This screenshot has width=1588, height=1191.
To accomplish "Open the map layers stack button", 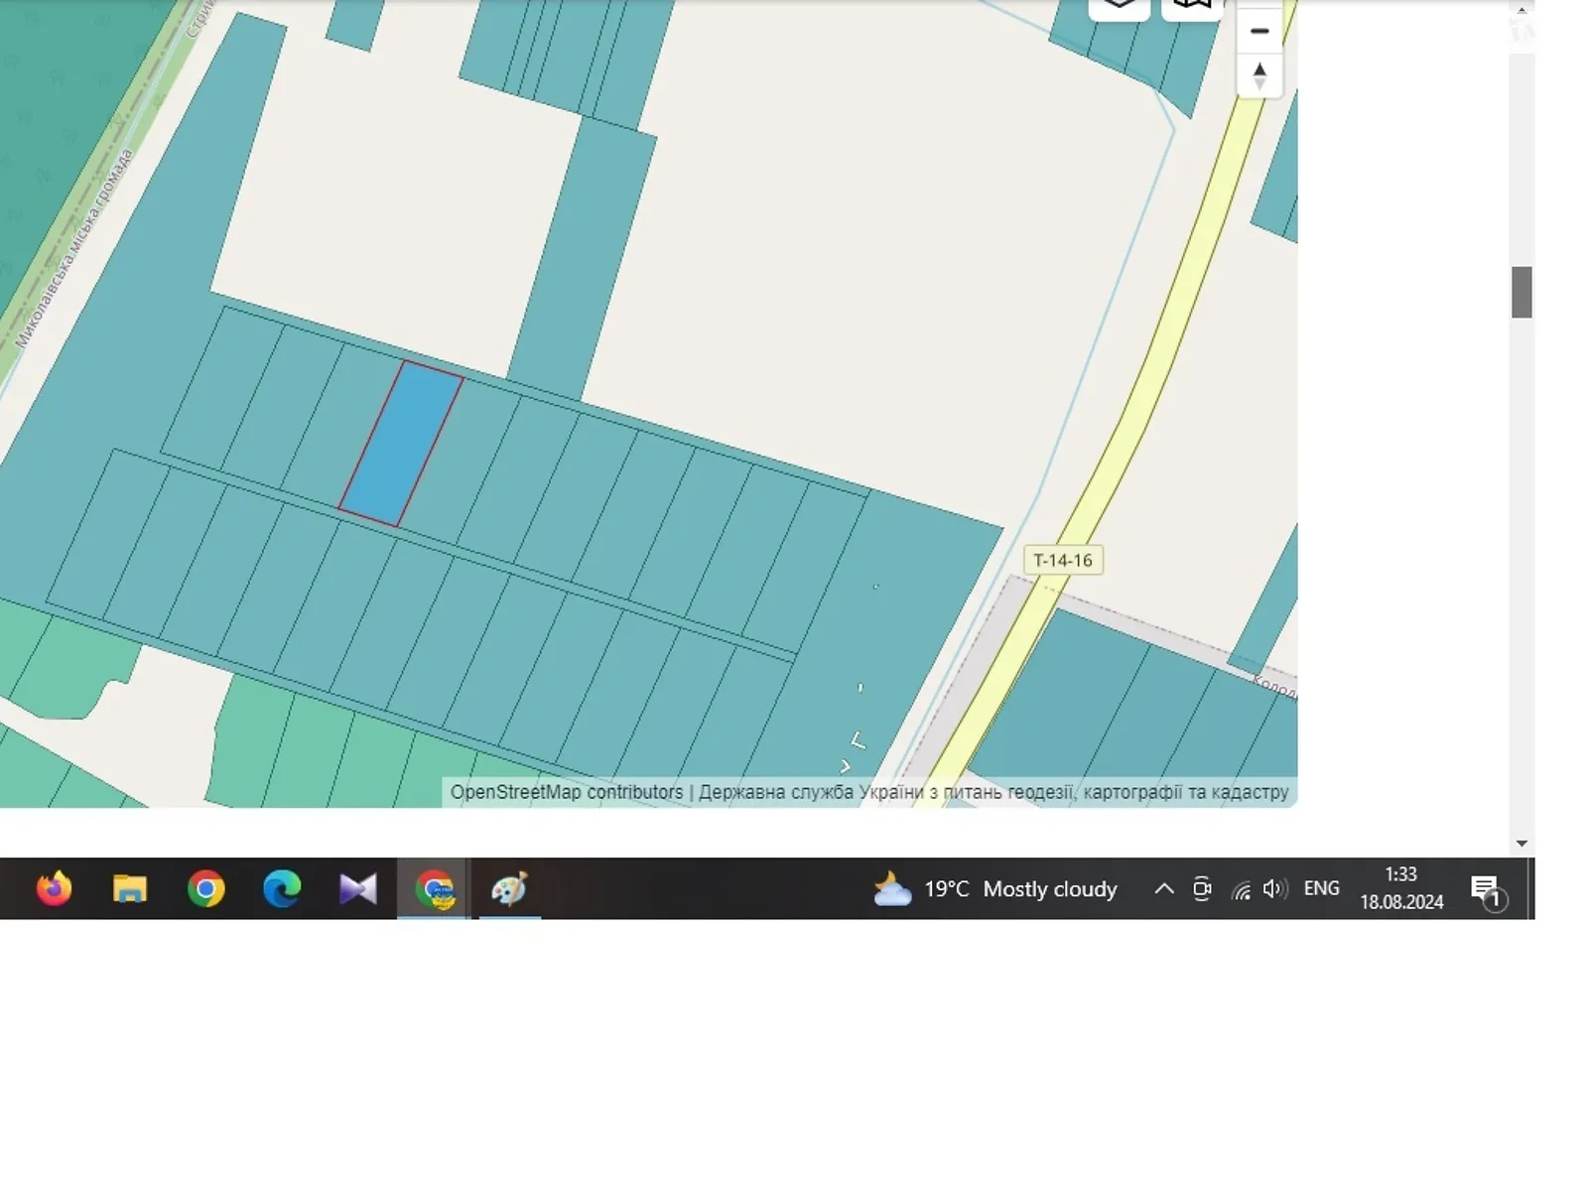I will pos(1119,7).
